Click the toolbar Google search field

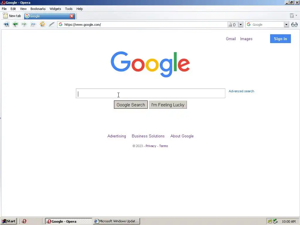(267, 25)
